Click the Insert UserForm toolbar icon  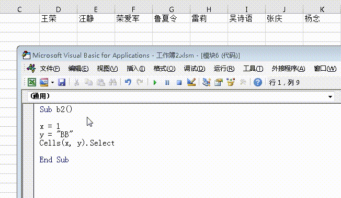(x=44, y=82)
